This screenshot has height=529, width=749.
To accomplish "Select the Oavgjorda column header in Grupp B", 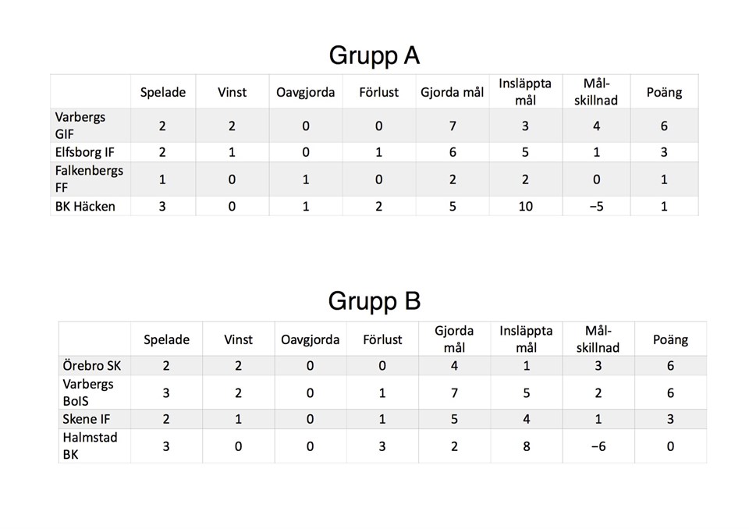I will 310,339.
